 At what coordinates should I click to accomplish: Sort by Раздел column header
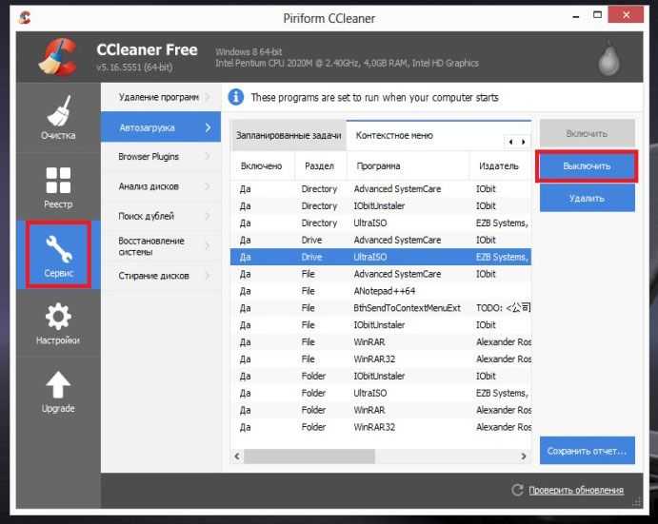[x=321, y=166]
